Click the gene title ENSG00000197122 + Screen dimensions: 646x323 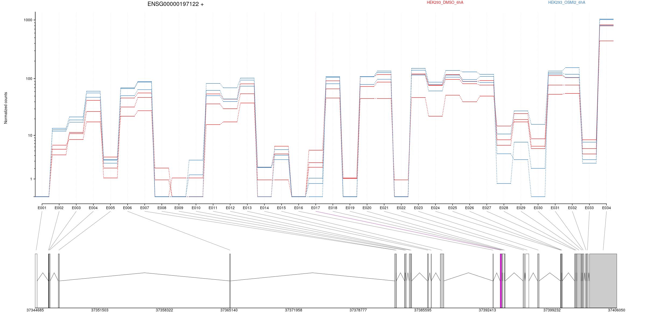pos(175,4)
